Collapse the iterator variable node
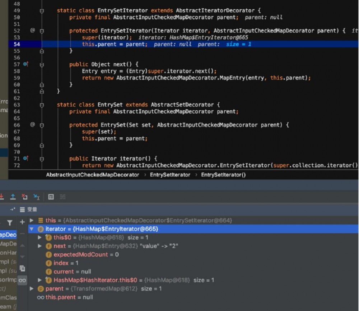The image size is (359, 311). tap(32, 229)
